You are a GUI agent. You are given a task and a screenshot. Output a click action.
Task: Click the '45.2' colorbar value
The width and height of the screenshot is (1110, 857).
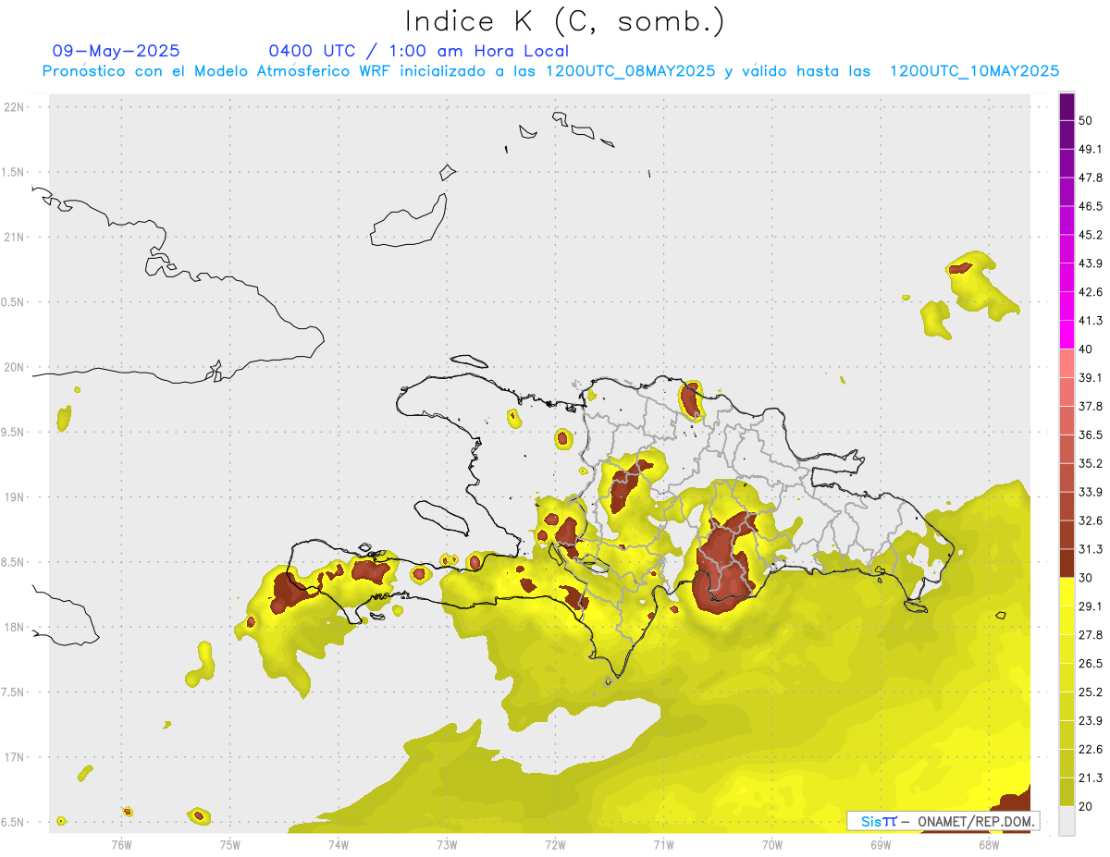click(1091, 235)
